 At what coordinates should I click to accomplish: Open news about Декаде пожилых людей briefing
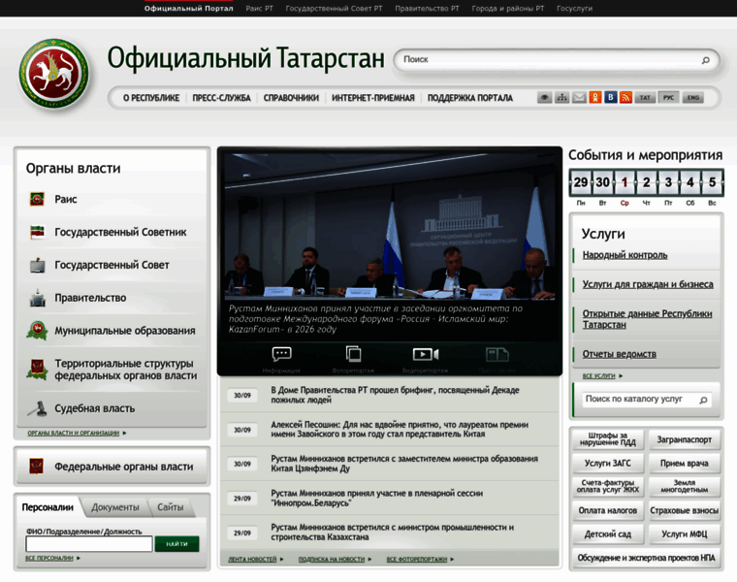(x=395, y=395)
